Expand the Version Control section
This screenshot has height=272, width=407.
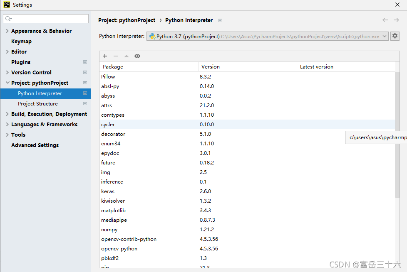(7, 72)
